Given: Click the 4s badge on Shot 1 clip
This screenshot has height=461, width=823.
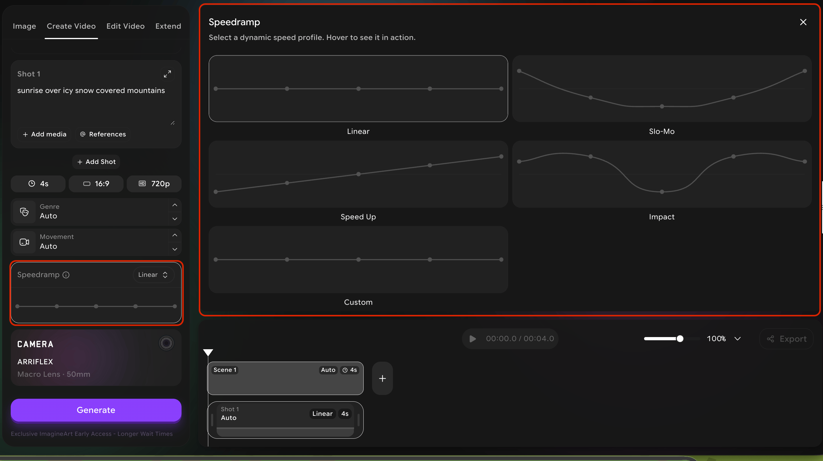Looking at the screenshot, I should coord(345,414).
